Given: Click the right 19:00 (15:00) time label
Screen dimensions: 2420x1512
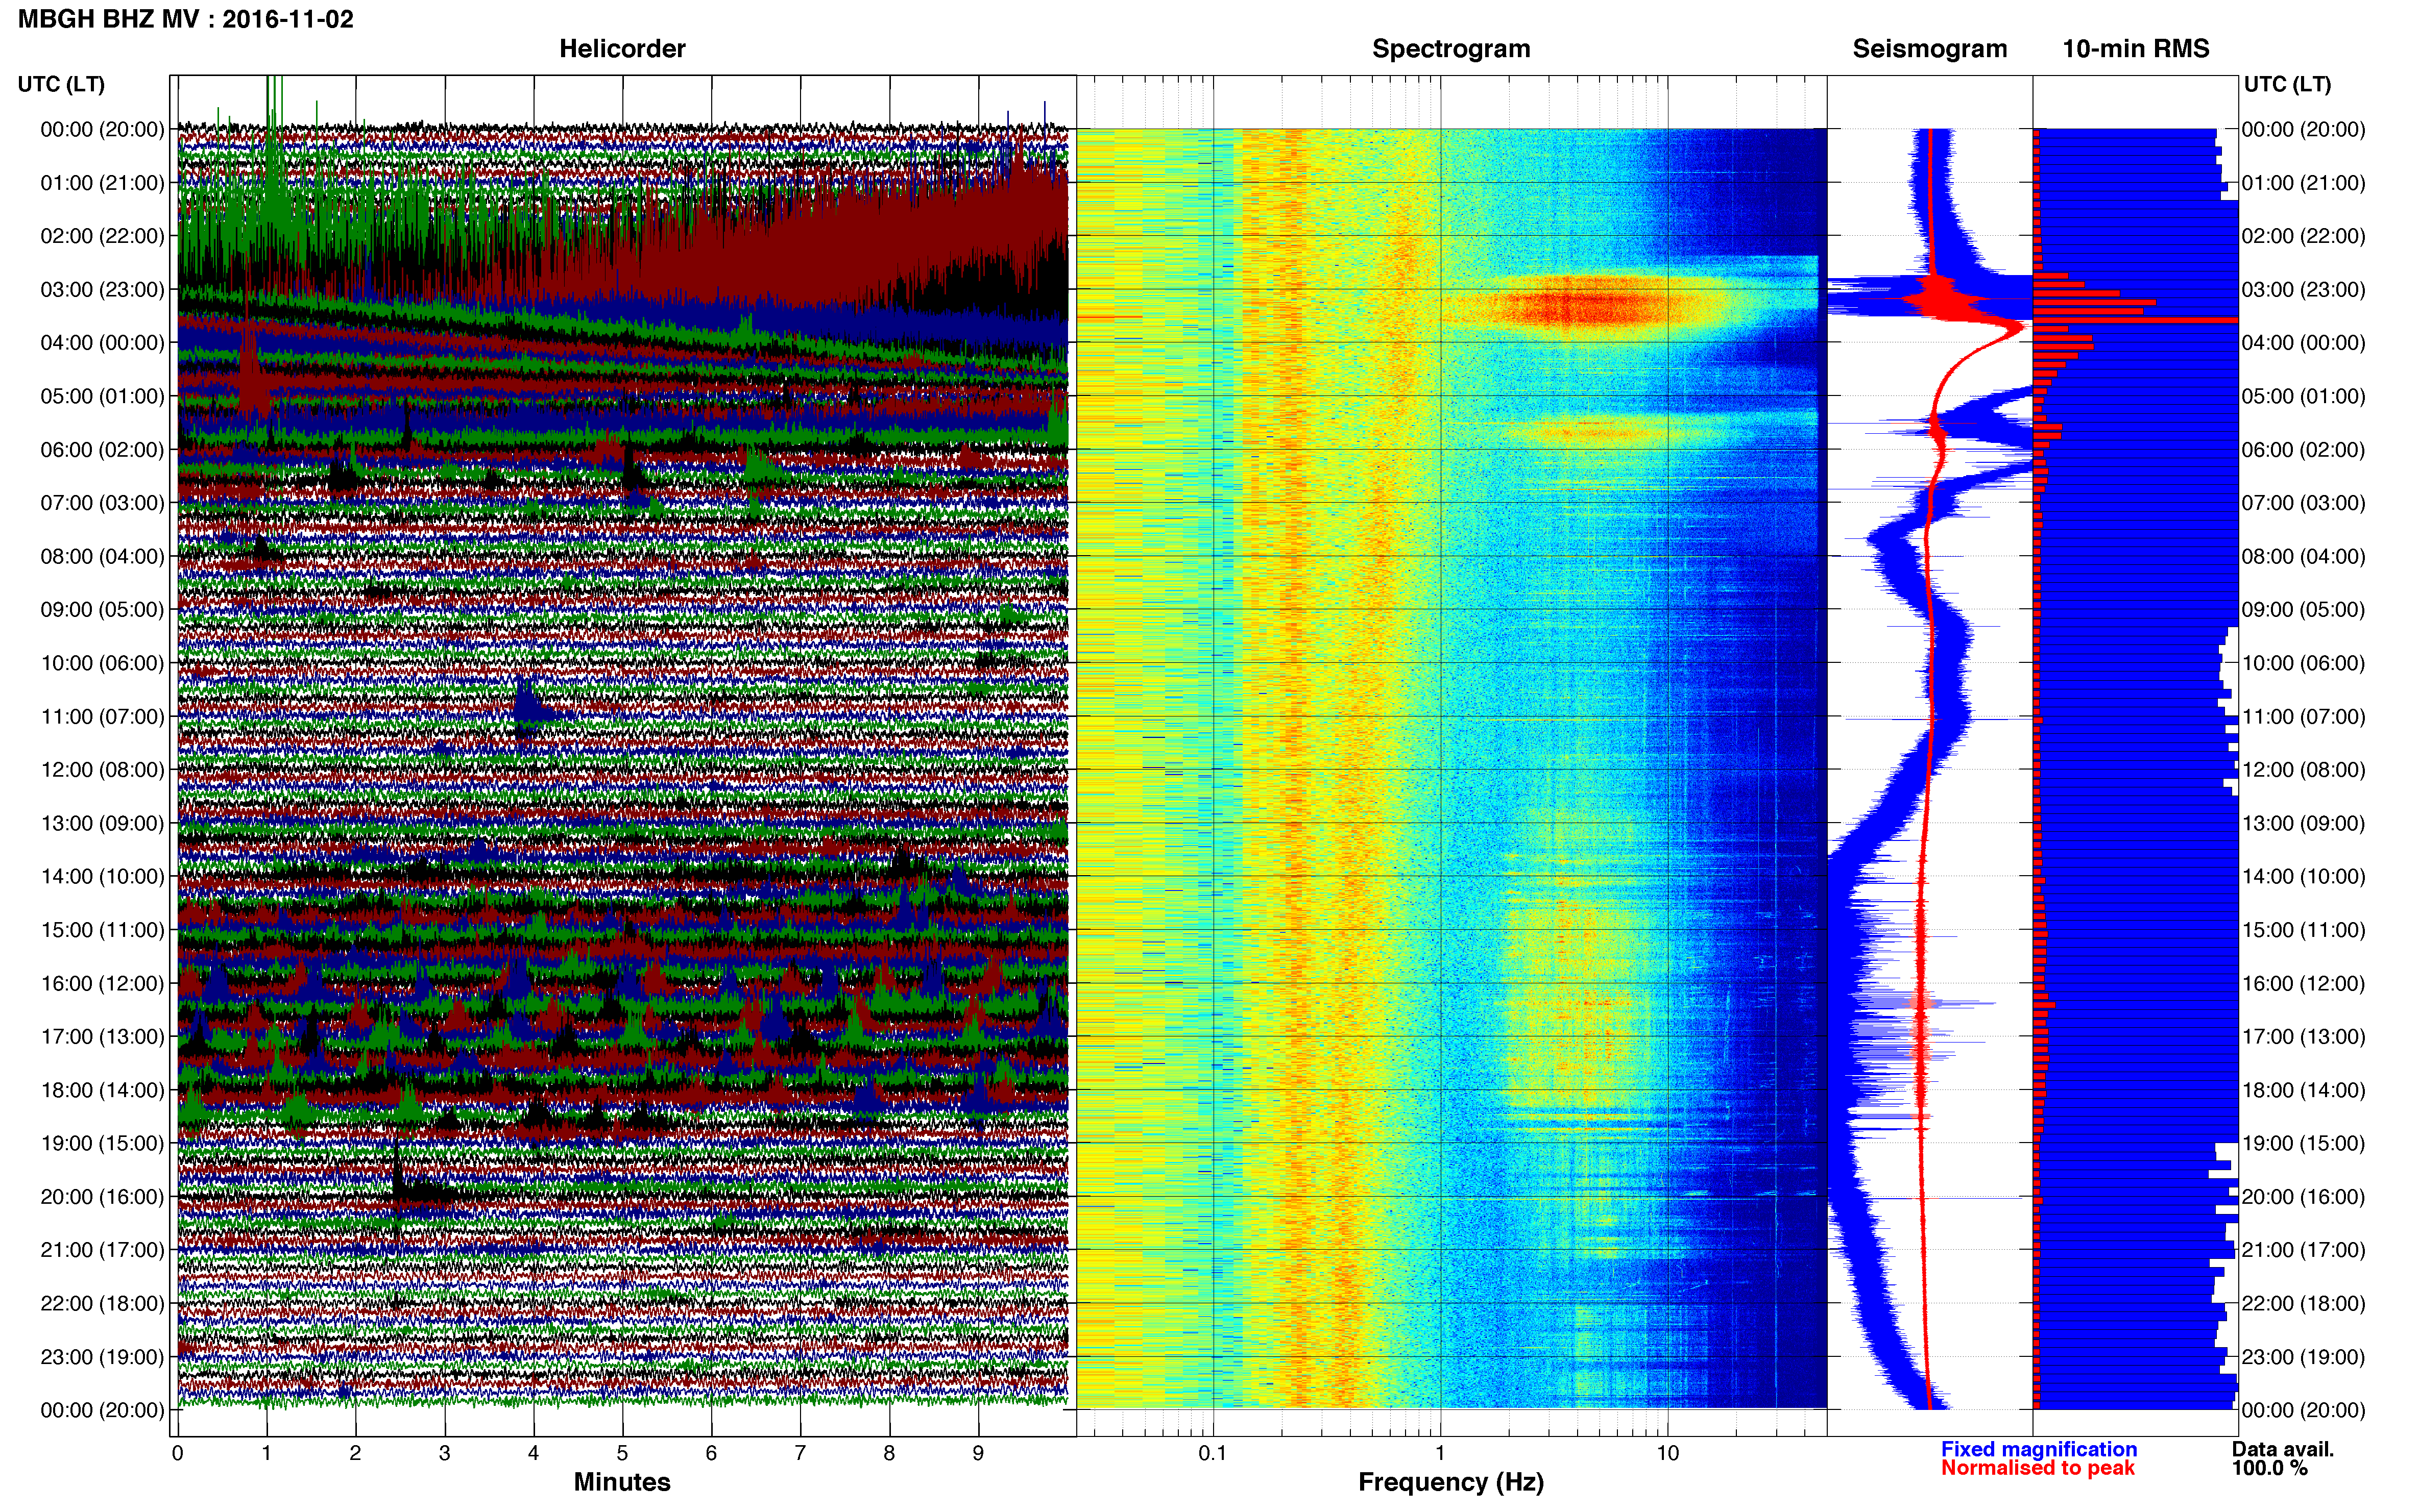Looking at the screenshot, I should 2304,1143.
